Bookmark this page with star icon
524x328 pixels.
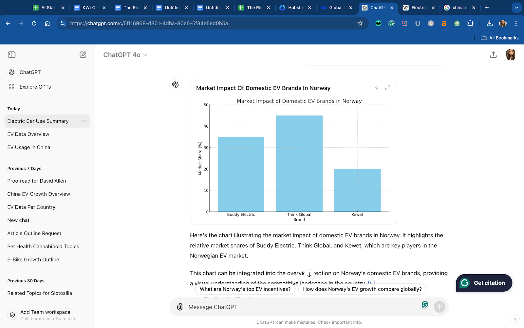(x=360, y=23)
